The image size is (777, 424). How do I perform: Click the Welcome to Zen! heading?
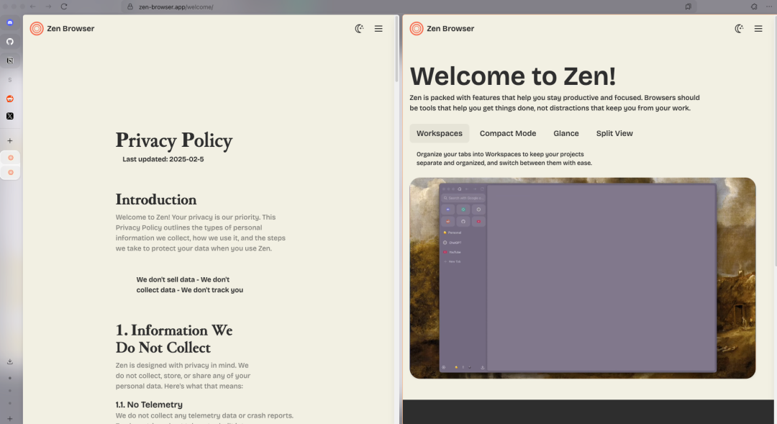click(513, 76)
